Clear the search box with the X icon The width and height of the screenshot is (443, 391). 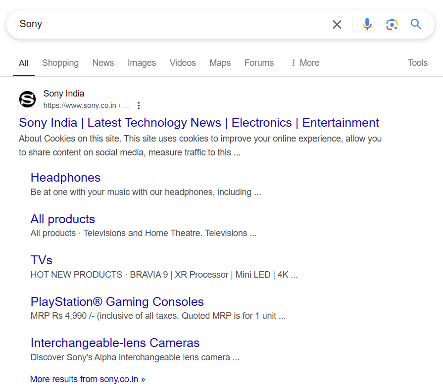pos(337,25)
